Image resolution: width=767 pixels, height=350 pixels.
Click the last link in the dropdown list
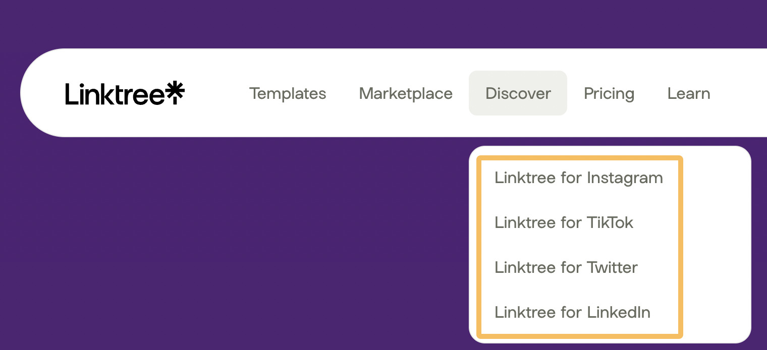coord(572,312)
